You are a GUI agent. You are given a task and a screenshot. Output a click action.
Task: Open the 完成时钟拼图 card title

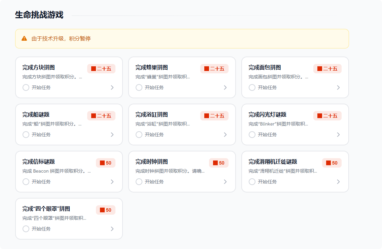(x=151, y=162)
